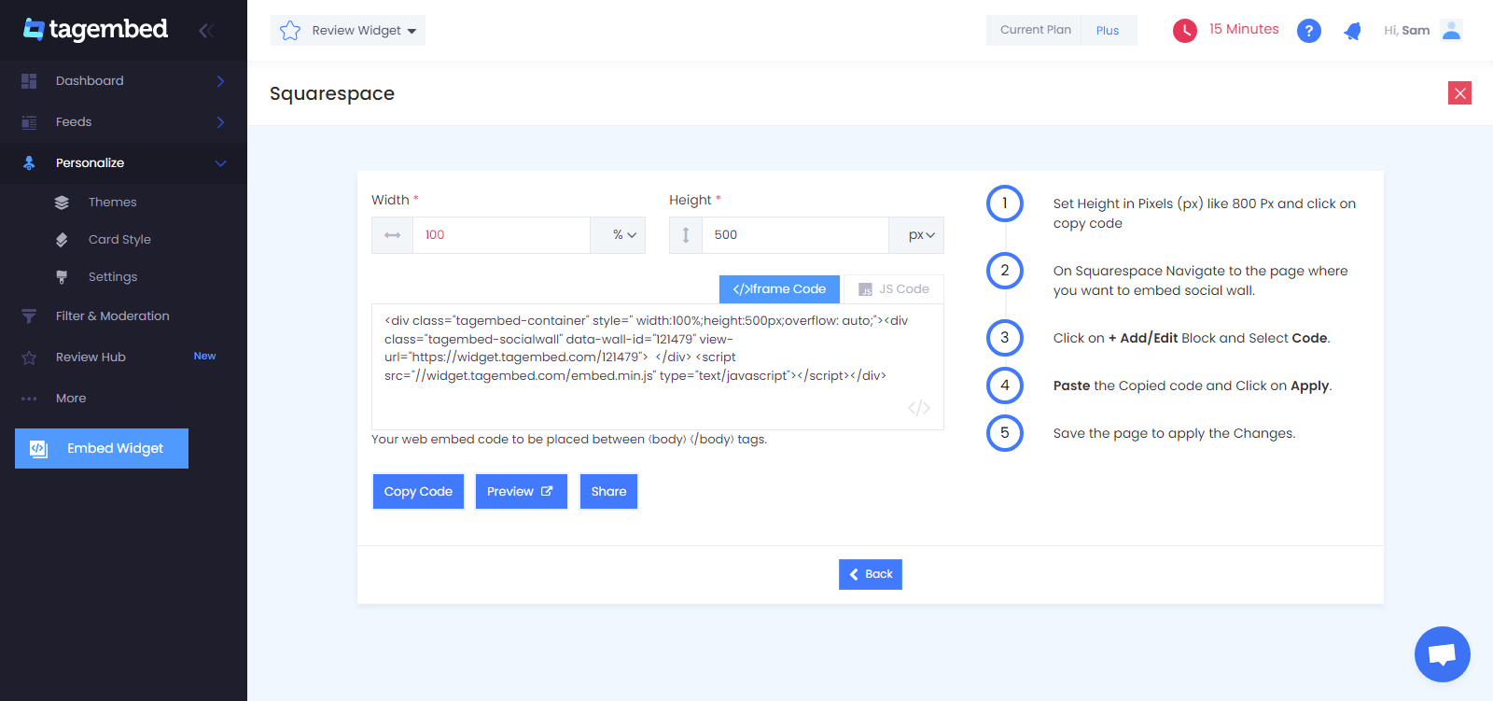Close the Squarespace panel

[x=1460, y=93]
